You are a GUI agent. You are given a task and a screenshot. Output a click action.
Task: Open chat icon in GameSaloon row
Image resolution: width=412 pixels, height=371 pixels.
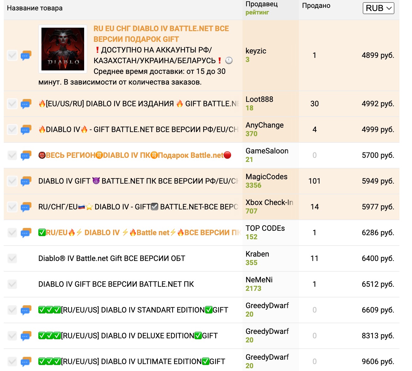[x=26, y=155]
